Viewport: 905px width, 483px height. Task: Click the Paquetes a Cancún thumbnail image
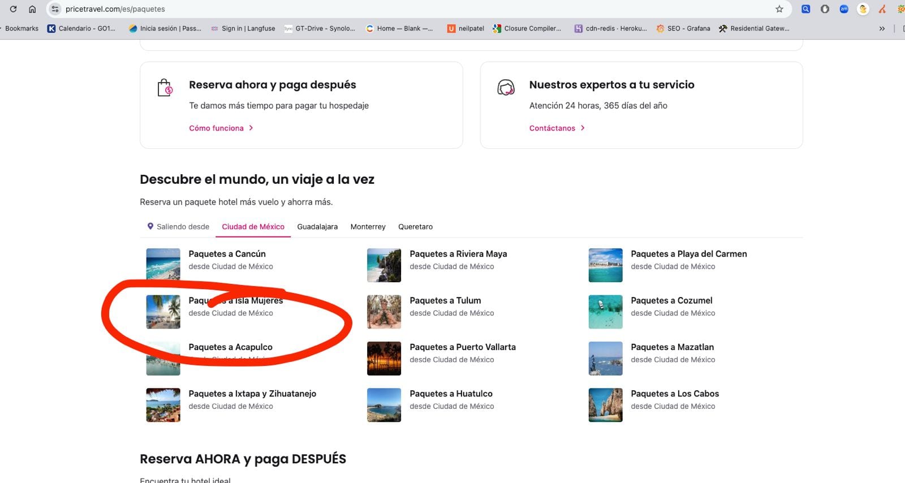pyautogui.click(x=163, y=265)
